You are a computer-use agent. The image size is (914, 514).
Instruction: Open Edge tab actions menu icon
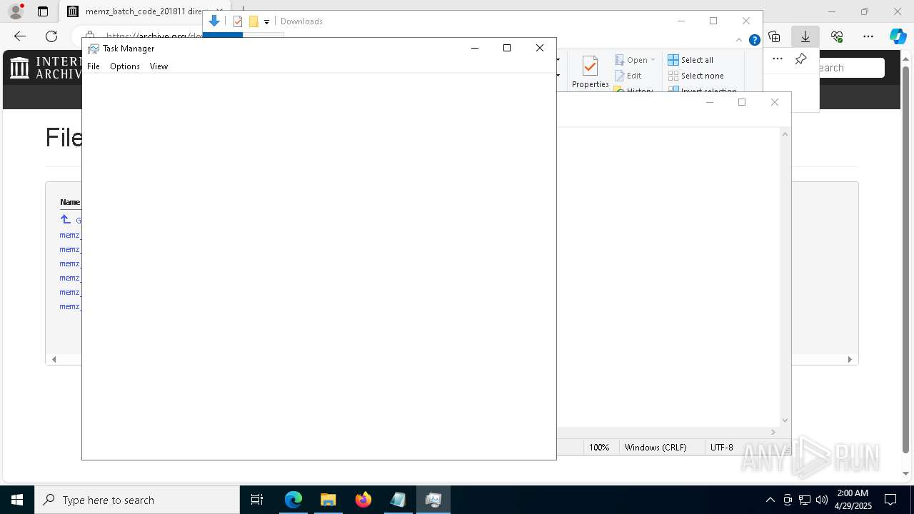(43, 11)
